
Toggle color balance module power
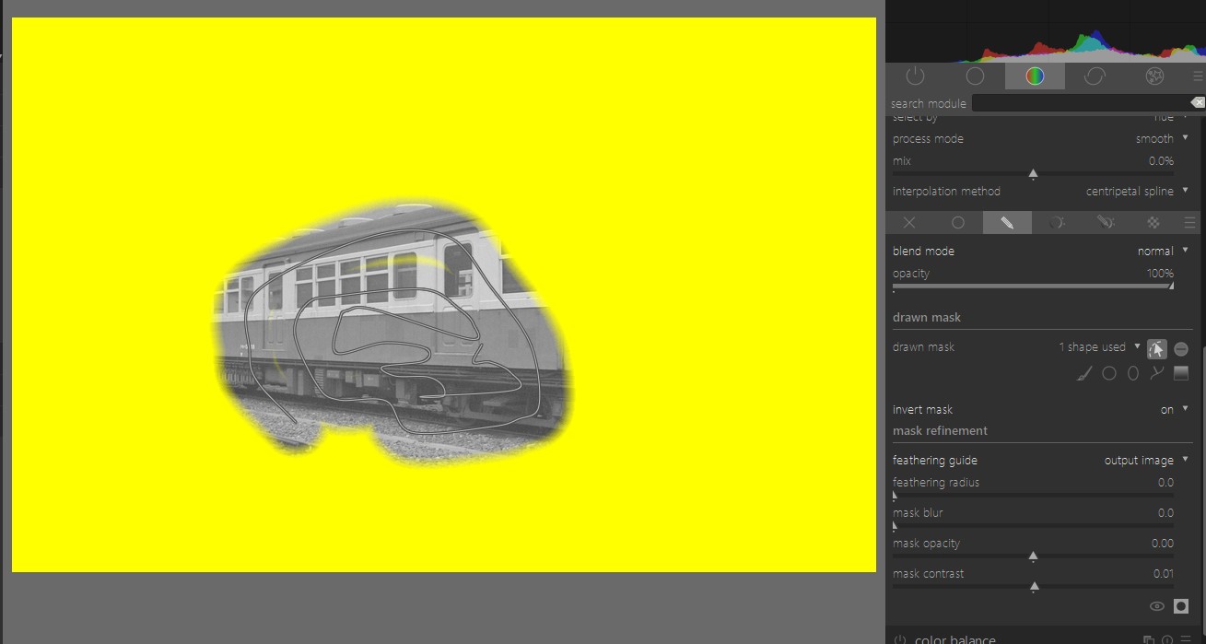pos(900,639)
